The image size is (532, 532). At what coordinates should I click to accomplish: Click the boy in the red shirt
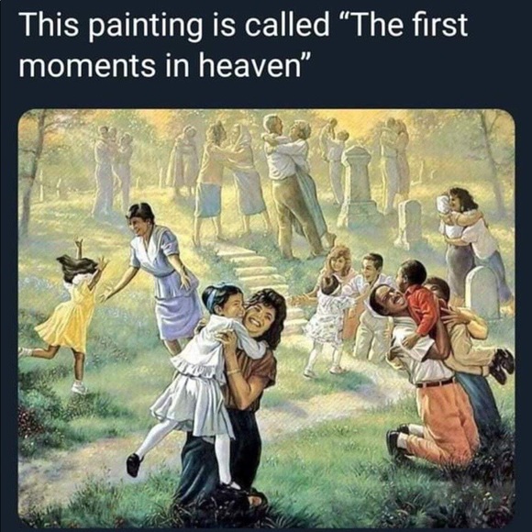pyautogui.click(x=419, y=305)
